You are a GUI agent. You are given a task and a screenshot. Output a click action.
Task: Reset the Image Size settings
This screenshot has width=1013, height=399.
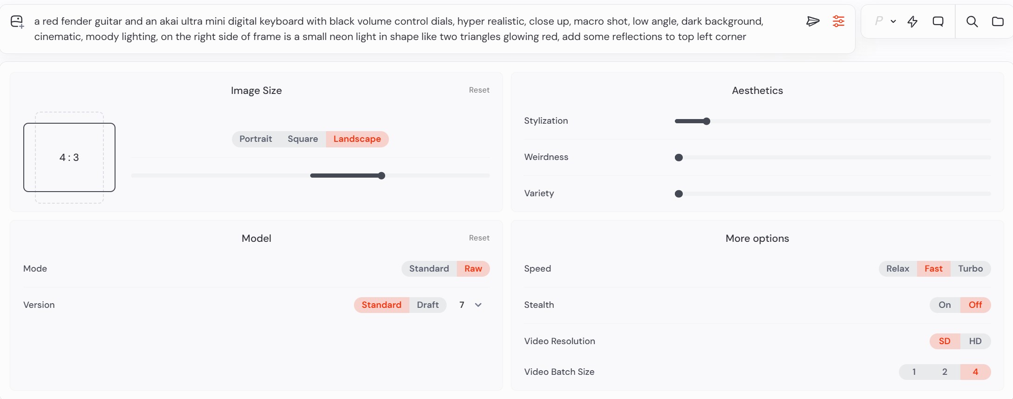(x=479, y=90)
